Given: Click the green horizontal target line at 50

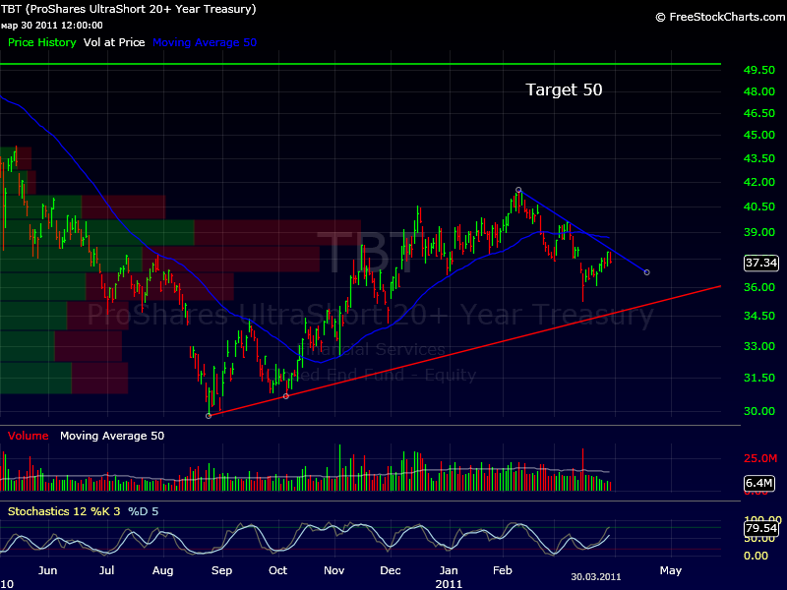Looking at the screenshot, I should (x=360, y=64).
